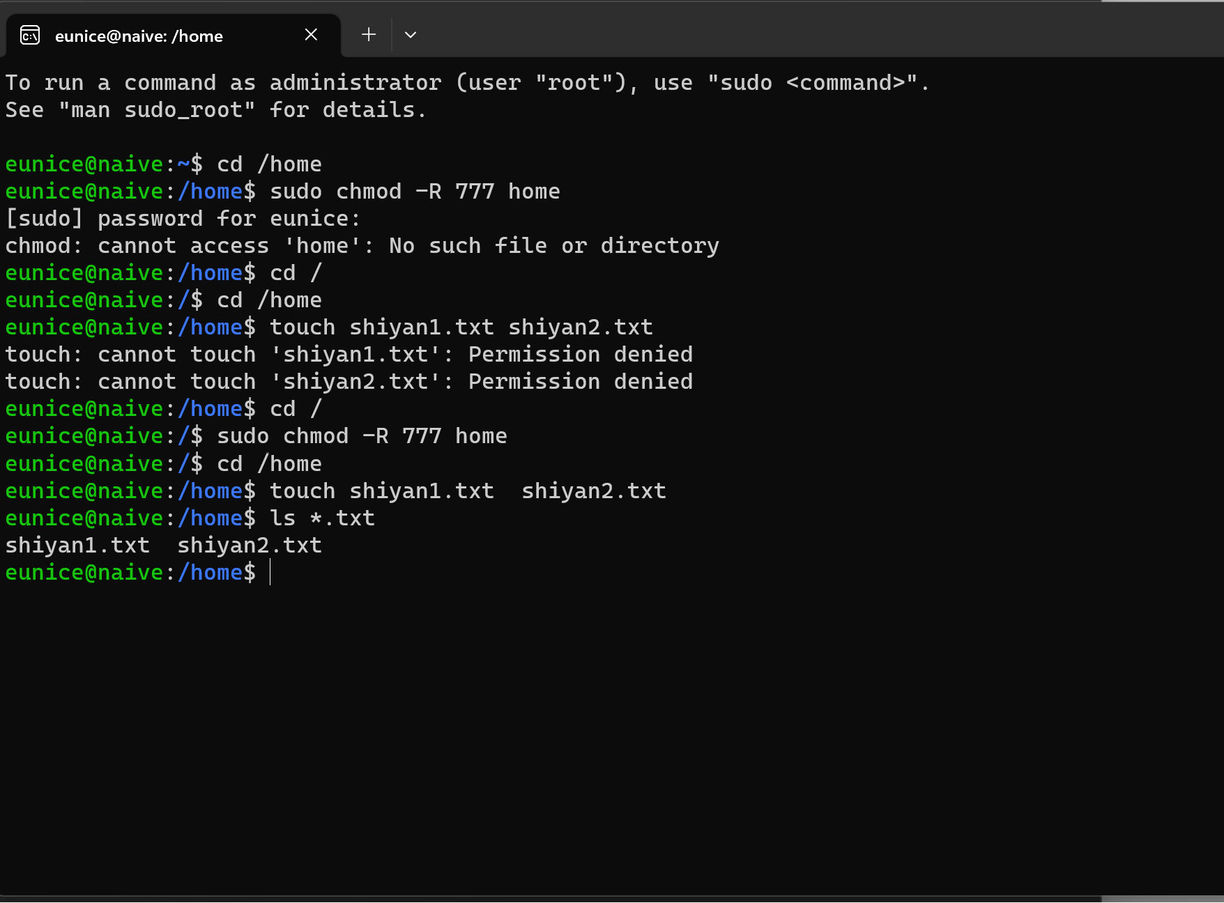The height and width of the screenshot is (903, 1224).
Task: Click the "[sudo] password for eunice:" line
Action: pos(183,219)
